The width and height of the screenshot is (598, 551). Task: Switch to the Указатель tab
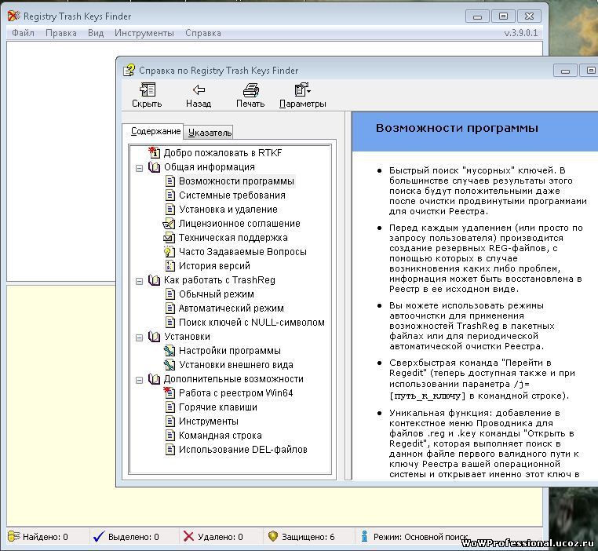pos(210,133)
